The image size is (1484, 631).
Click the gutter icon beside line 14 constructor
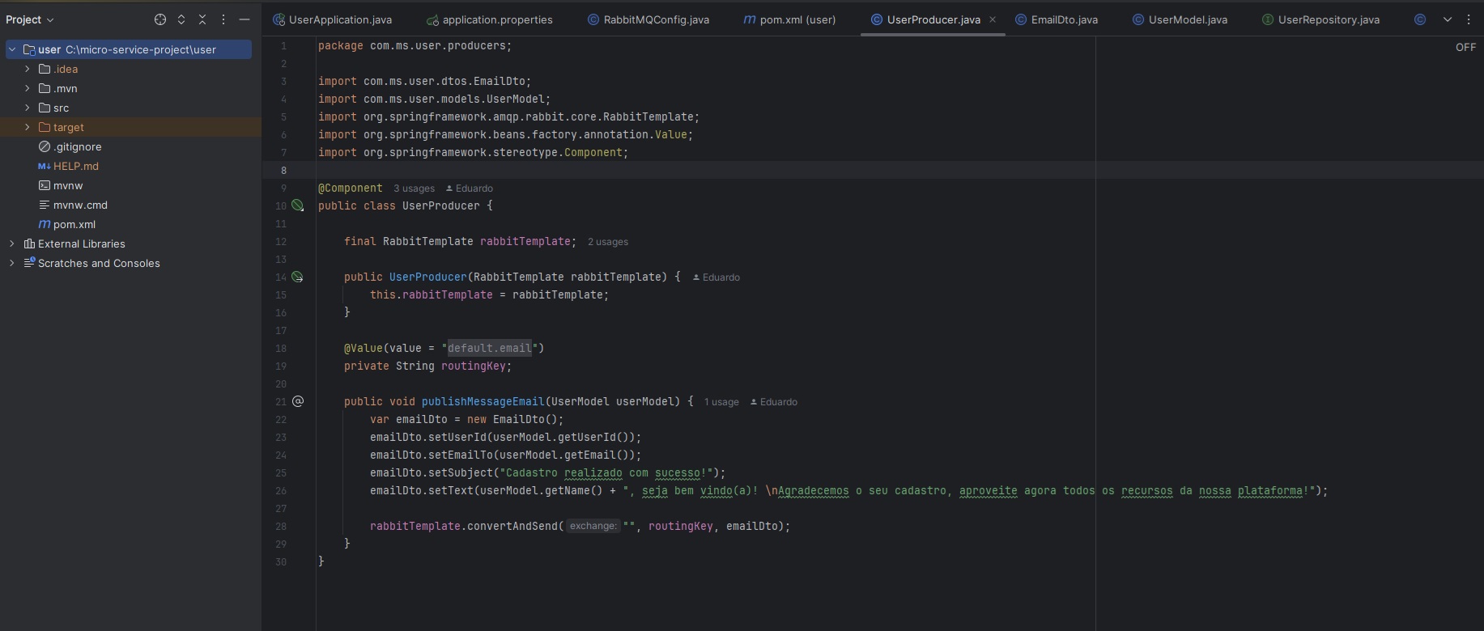298,277
